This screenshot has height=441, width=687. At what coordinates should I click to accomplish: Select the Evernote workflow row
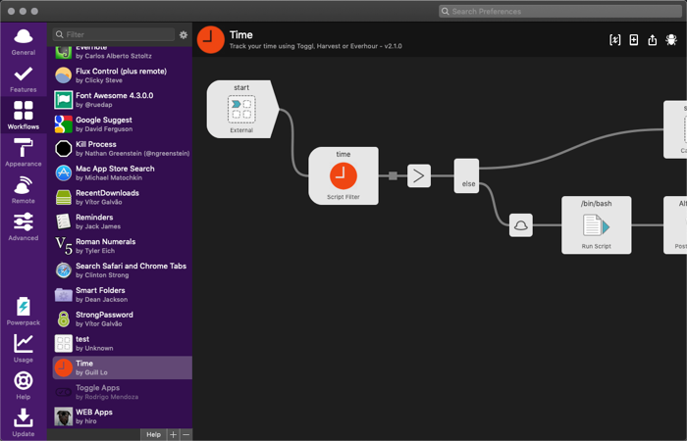123,53
